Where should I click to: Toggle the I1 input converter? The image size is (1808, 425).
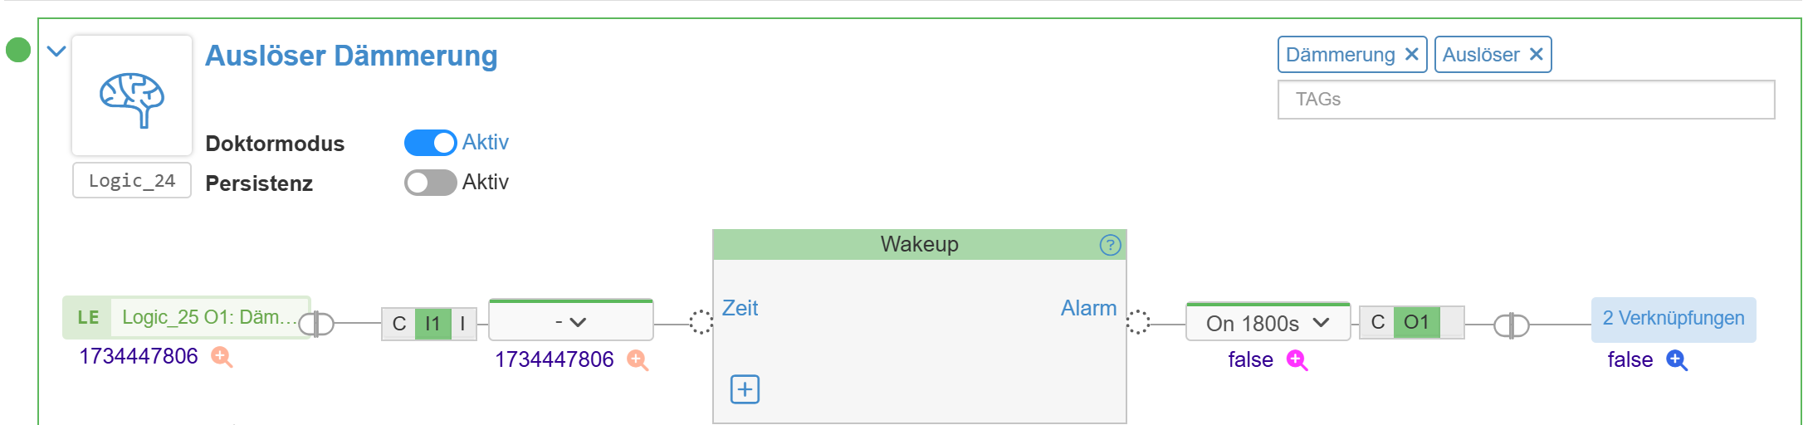click(432, 324)
